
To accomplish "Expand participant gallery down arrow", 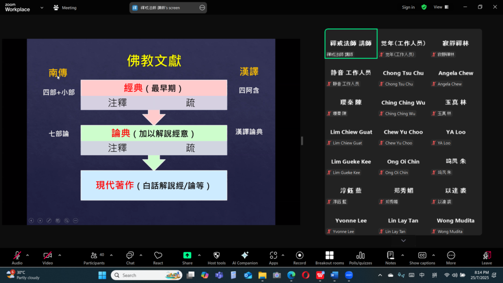I will pyautogui.click(x=403, y=240).
